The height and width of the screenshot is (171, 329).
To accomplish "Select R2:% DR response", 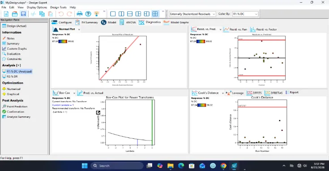I will tap(10, 77).
